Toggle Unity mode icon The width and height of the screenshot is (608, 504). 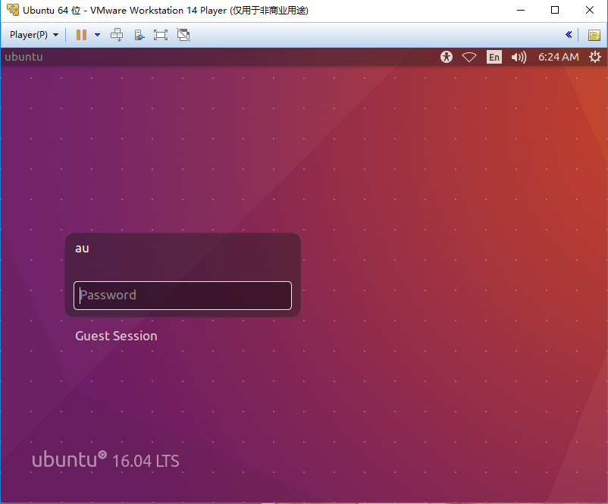pyautogui.click(x=183, y=35)
